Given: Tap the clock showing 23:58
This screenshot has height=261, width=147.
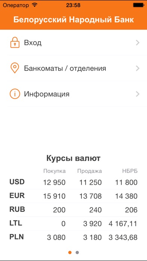Looking at the screenshot, I should pos(73,5).
